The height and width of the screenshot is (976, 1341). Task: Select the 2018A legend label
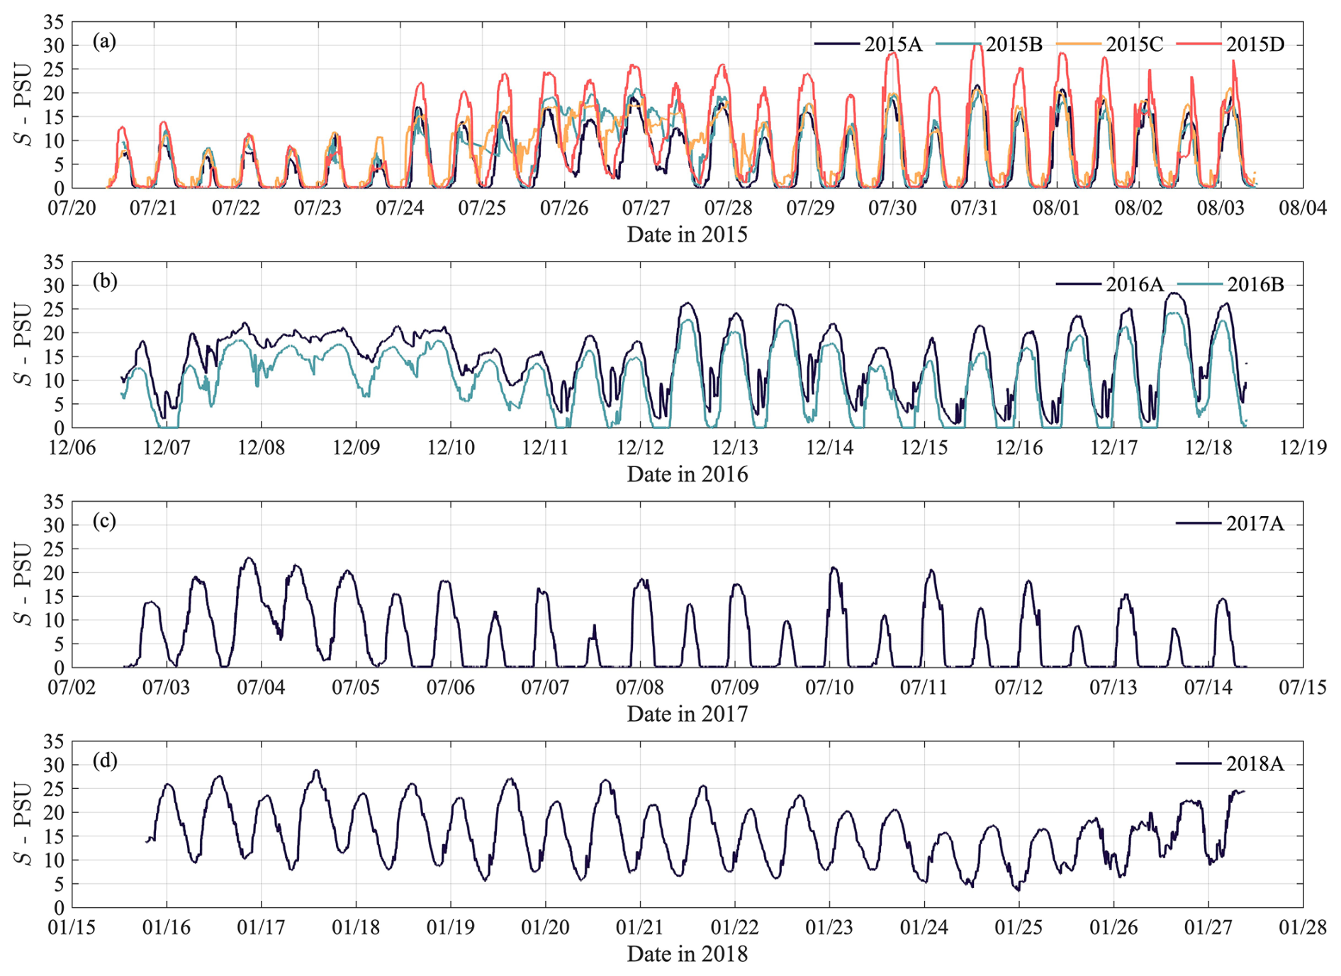click(1255, 764)
